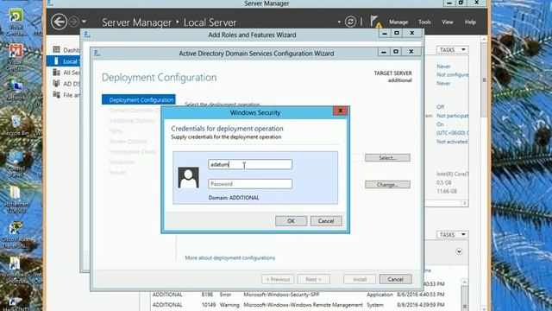The image size is (552, 311).
Task: Open the navigation history dropdown arrow
Action: click(x=84, y=22)
